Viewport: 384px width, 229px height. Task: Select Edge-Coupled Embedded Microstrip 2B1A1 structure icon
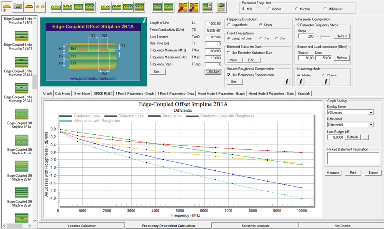[22, 62]
